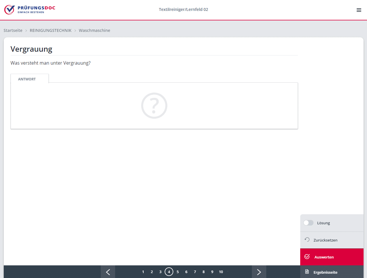This screenshot has width=367, height=278.
Task: Navigate to REINIGUNGSTECHNIK breadcrumb
Action: point(51,30)
